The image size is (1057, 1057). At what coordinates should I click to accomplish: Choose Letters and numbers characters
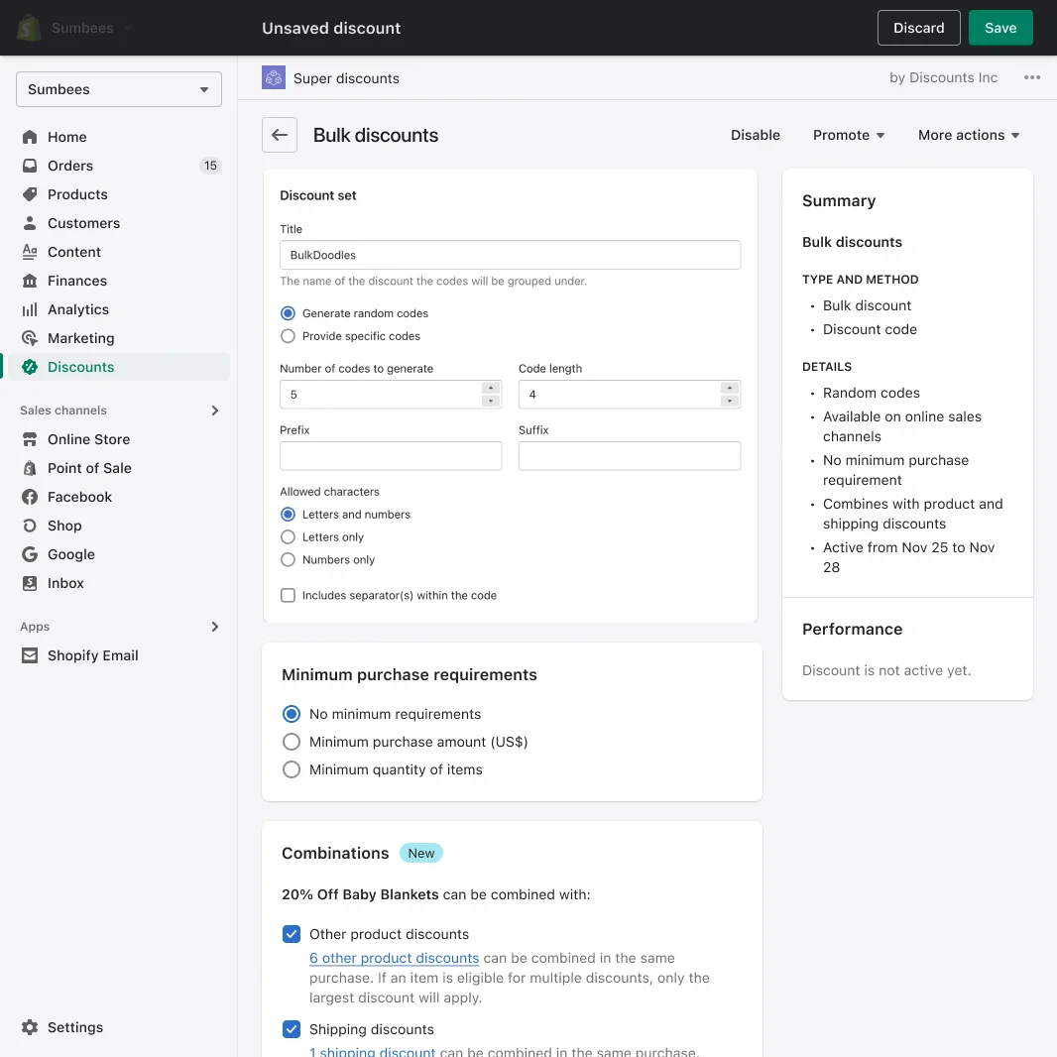pyautogui.click(x=288, y=515)
